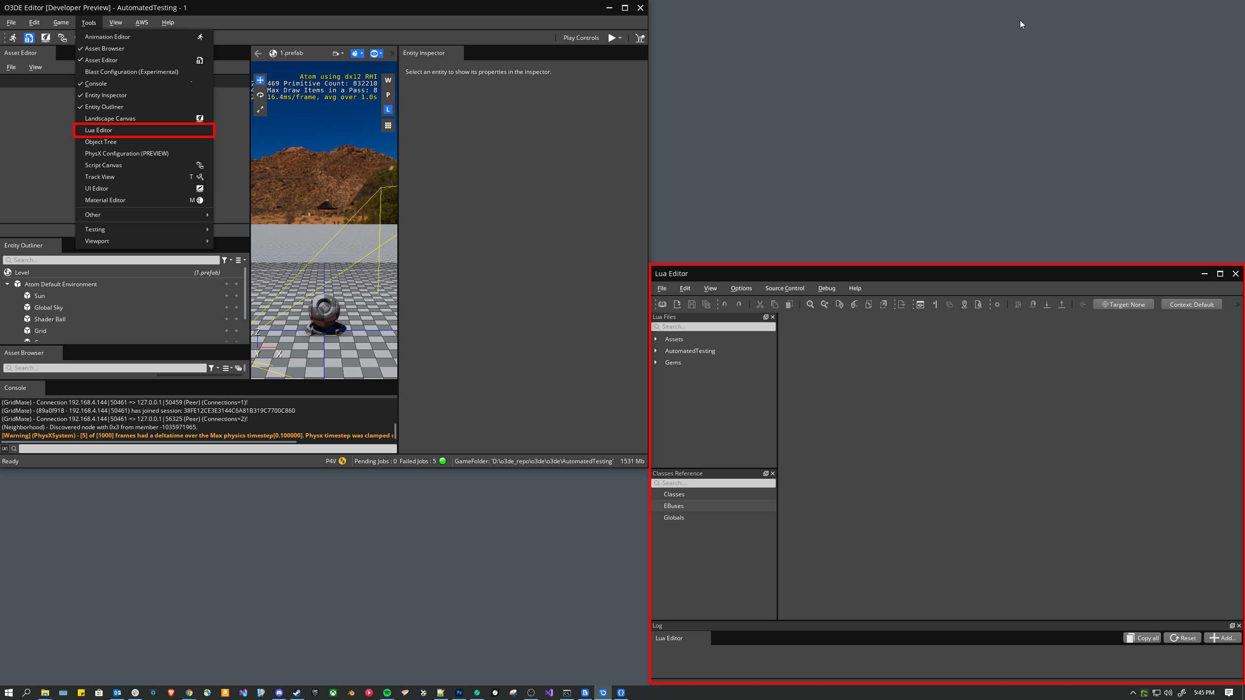
Task: Click save icon in Lua Editor toolbar
Action: coord(692,304)
